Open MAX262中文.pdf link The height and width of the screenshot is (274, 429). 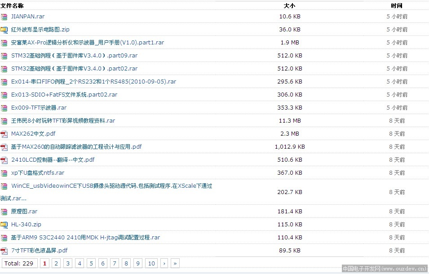coord(33,134)
